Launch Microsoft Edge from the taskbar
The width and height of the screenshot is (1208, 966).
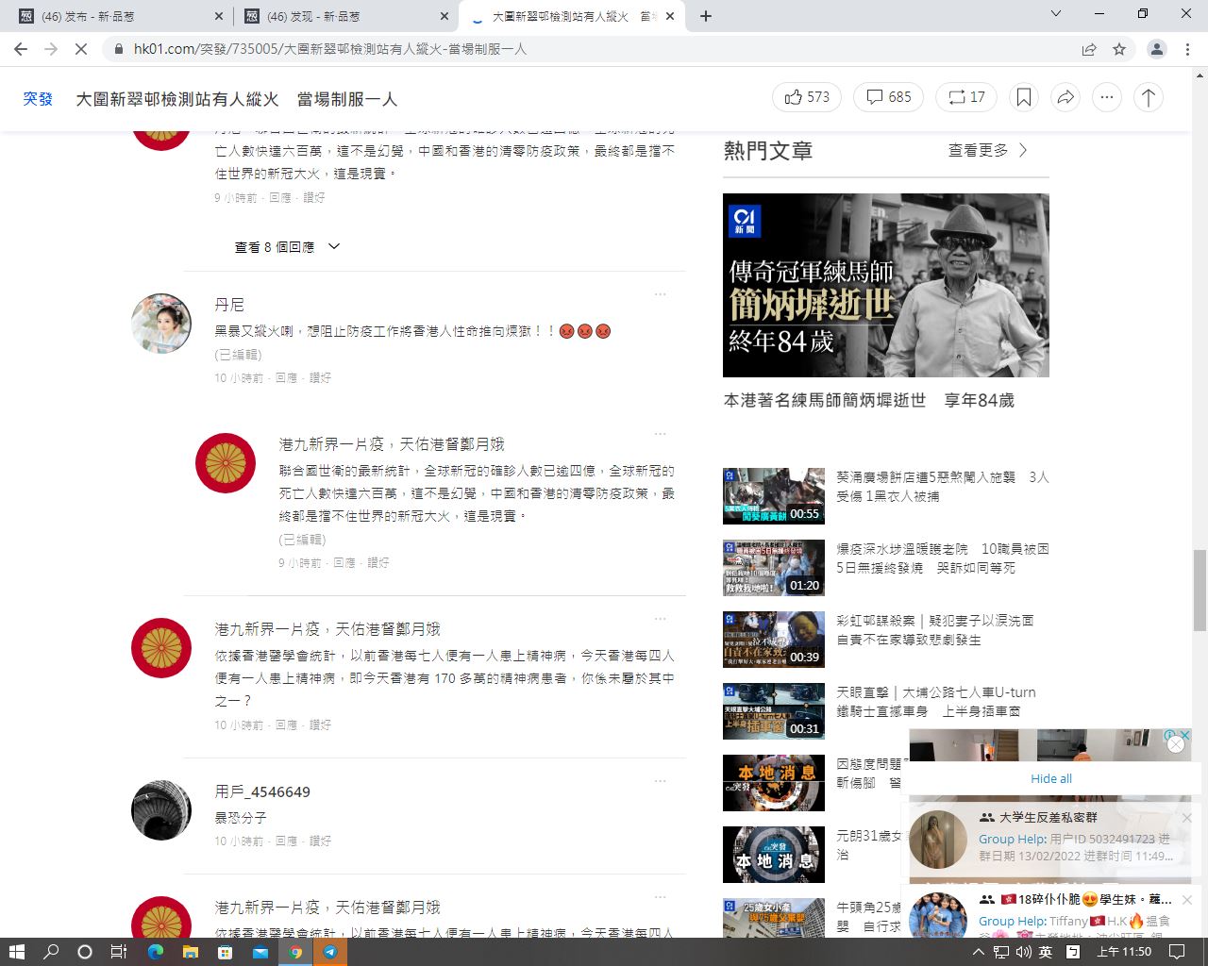155,952
